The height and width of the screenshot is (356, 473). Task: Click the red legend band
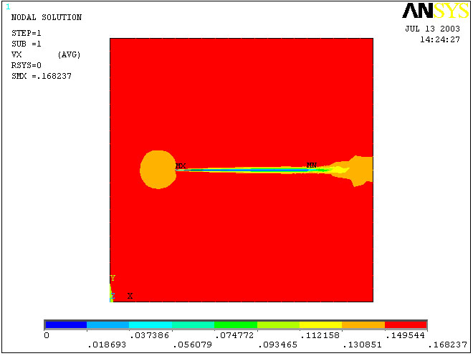[406, 324]
